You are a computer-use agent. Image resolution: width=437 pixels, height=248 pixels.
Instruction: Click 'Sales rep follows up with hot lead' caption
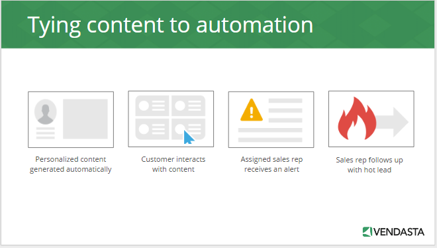(x=369, y=165)
